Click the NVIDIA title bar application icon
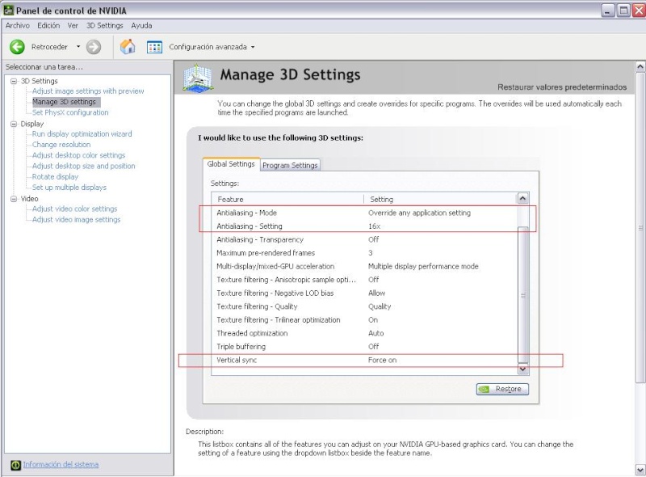The width and height of the screenshot is (646, 477). [x=8, y=10]
